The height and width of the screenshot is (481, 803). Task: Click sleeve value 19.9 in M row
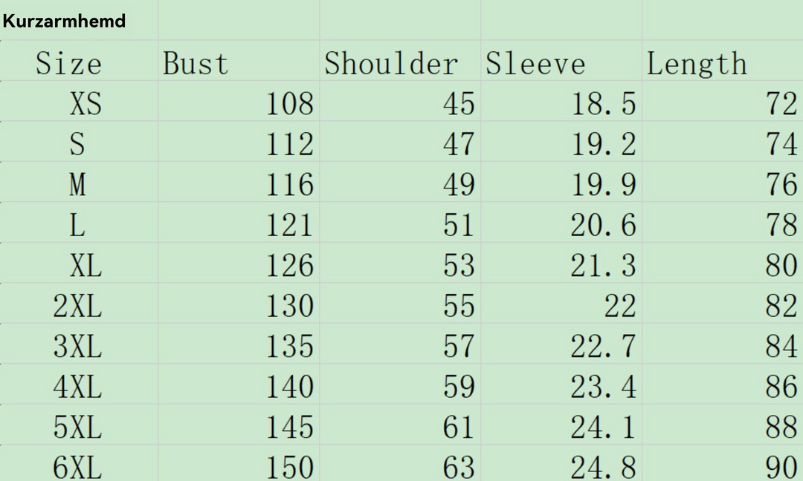(x=561, y=182)
